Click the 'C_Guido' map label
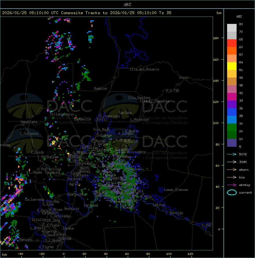This screenshot has width=255, height=258. (x=37, y=152)
